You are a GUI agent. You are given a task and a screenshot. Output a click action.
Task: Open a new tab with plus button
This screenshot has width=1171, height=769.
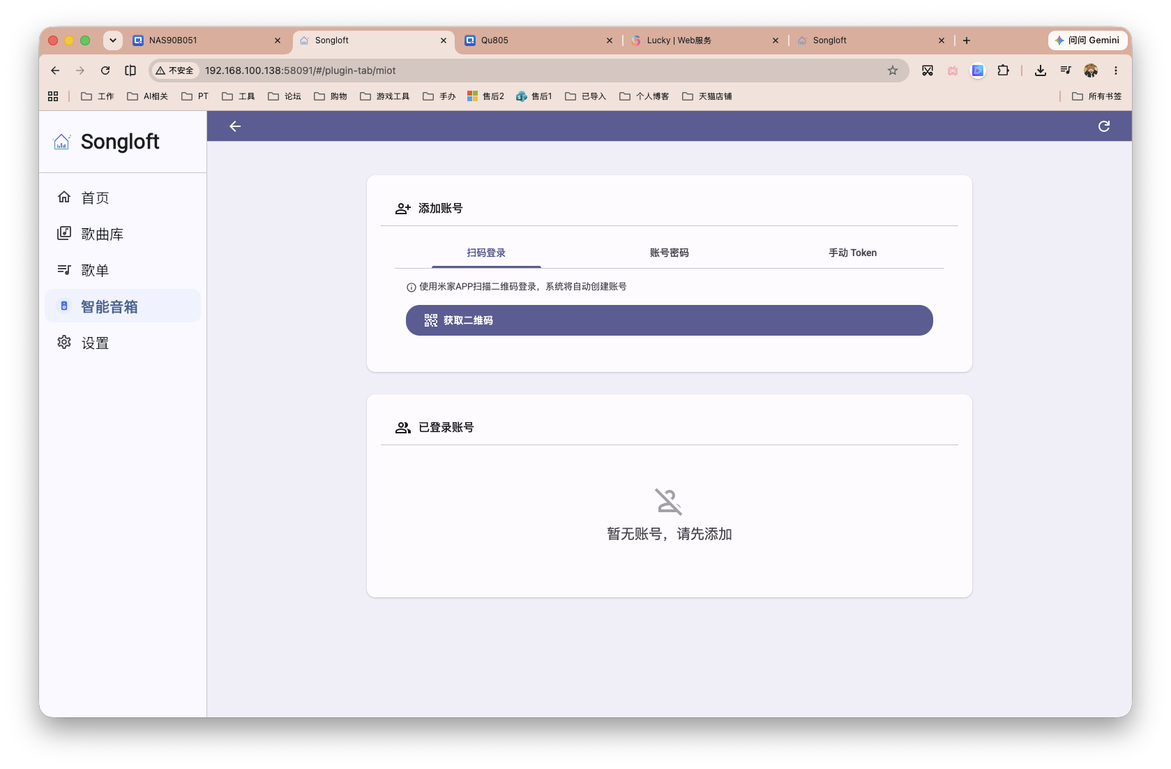coord(967,40)
